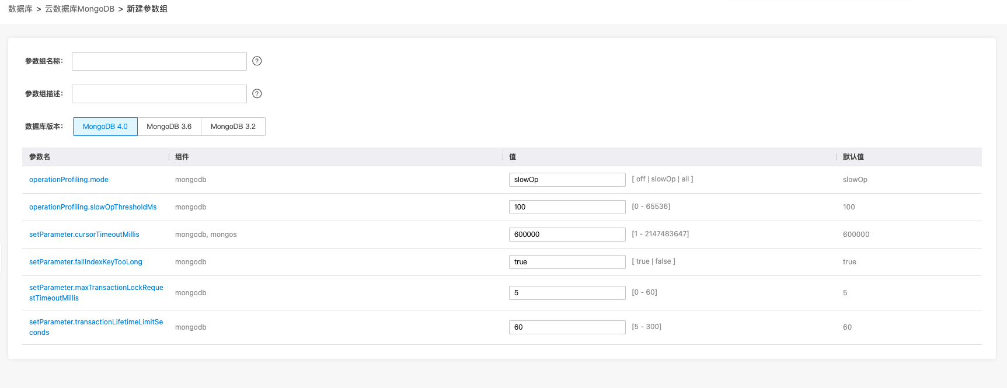Screen dimensions: 1007x388
Task: Go to 云数据库MongoDB breadcrumb
Action: pos(79,9)
